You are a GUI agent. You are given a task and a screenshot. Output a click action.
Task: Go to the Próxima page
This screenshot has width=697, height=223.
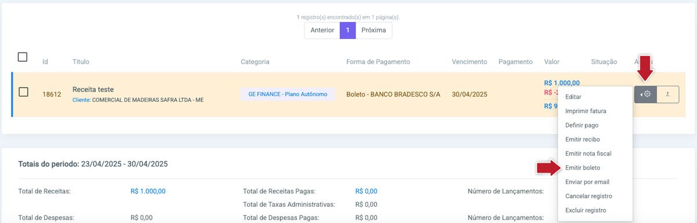click(x=373, y=30)
